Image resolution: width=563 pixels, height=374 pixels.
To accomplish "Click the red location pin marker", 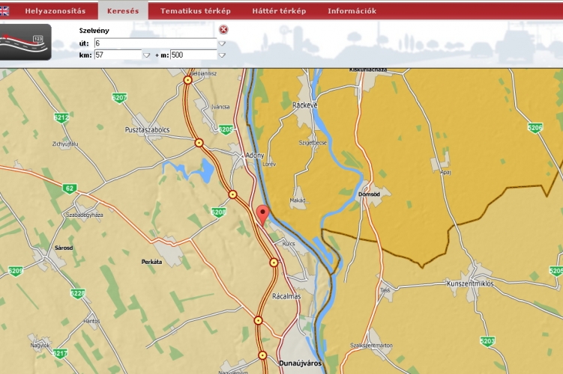I will point(262,214).
